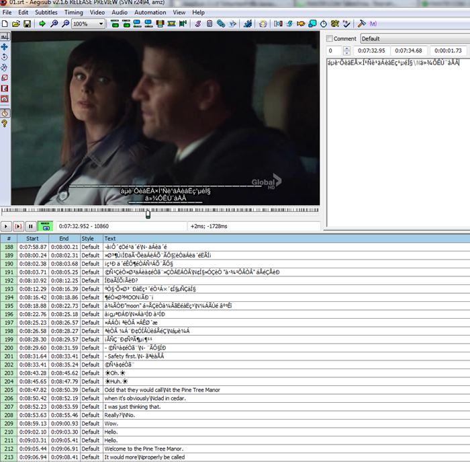Play the current line

18,227
